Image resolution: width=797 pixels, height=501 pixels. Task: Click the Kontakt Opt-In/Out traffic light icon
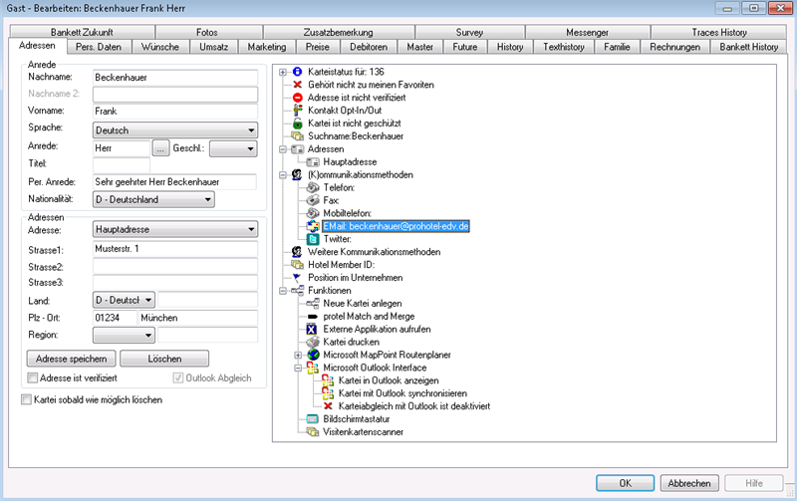click(297, 111)
